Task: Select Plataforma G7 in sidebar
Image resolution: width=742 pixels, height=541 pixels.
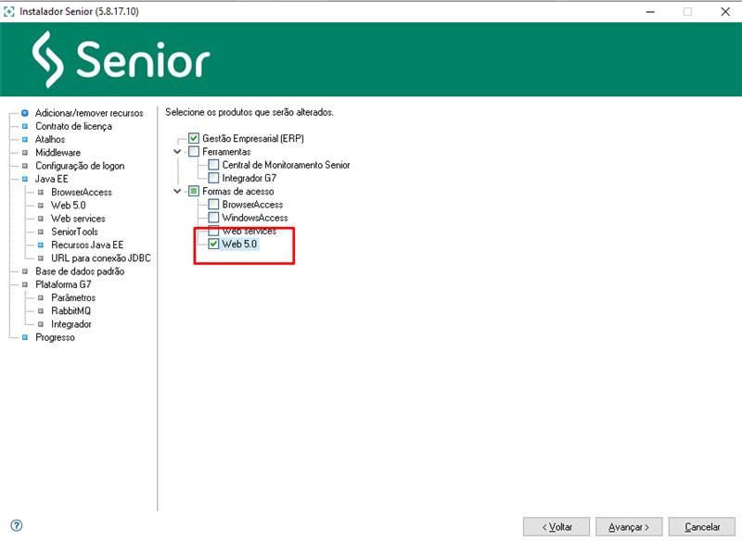Action: click(63, 284)
